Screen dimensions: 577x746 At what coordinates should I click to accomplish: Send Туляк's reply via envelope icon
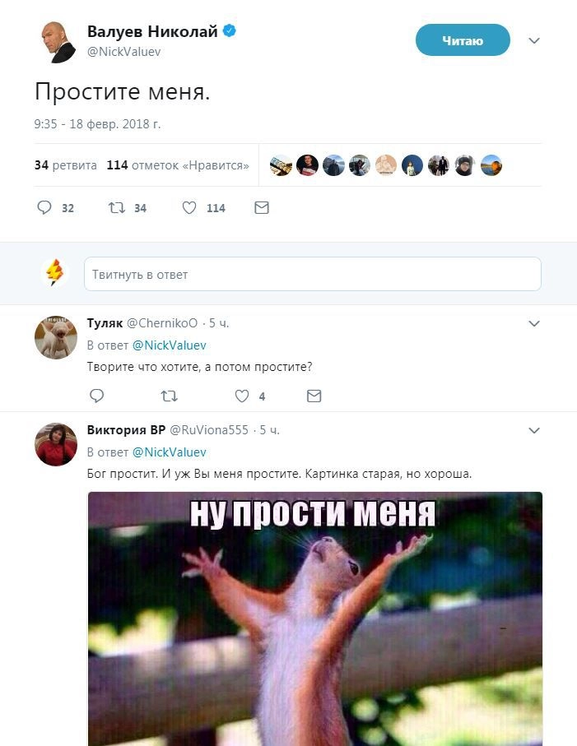pos(314,396)
